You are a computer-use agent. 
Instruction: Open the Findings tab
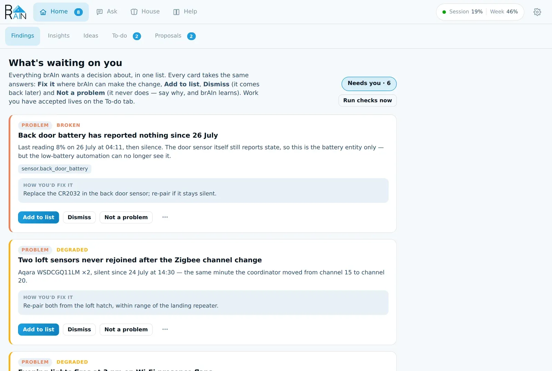(x=22, y=36)
